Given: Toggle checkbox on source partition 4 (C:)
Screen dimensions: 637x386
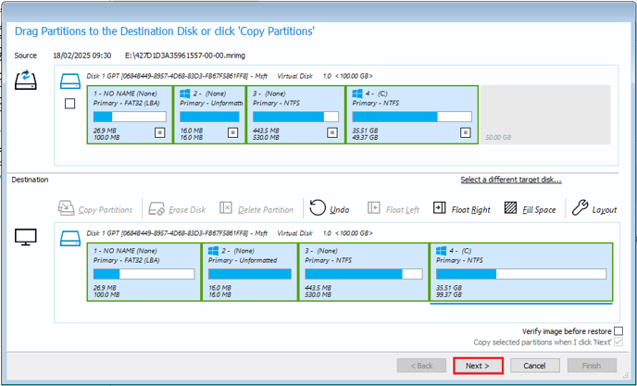Looking at the screenshot, I should click(465, 132).
